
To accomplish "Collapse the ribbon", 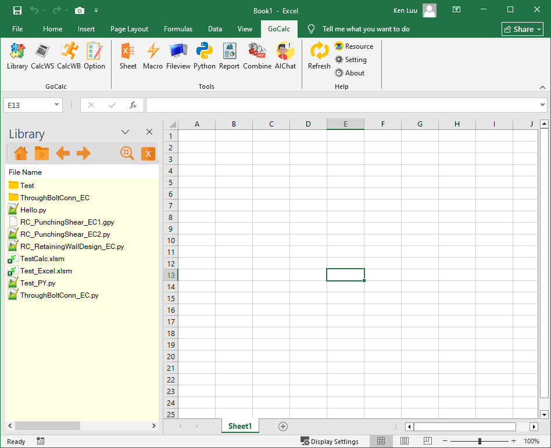I will click(542, 88).
